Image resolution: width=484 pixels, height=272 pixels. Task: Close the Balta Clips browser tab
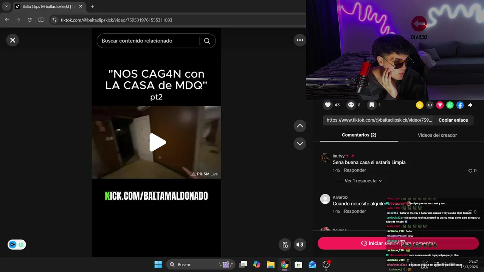tap(81, 6)
